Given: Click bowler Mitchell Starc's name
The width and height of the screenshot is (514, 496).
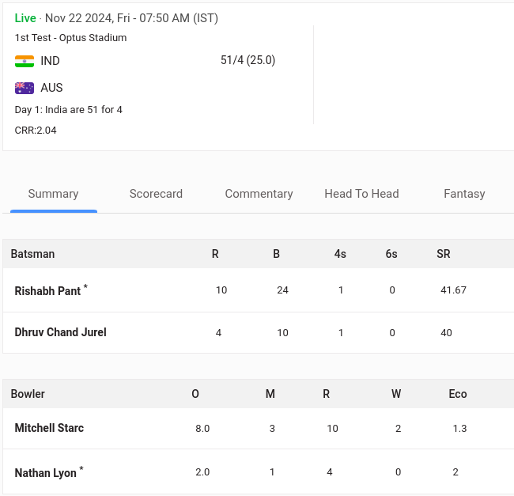Looking at the screenshot, I should pos(49,428).
